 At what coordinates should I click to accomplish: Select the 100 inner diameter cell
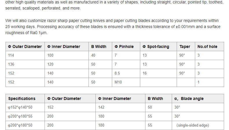tap(50, 55)
